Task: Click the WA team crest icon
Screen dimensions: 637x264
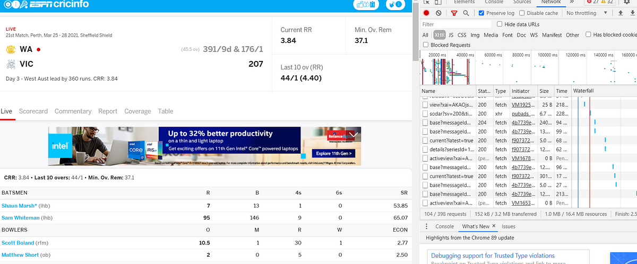Action: [11, 49]
